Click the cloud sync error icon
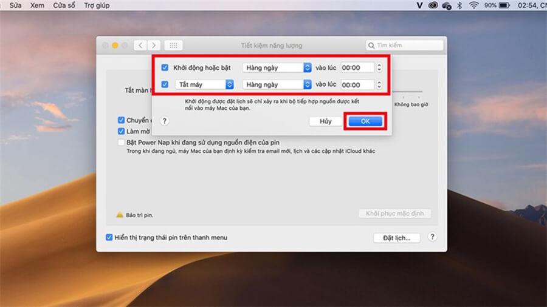Image resolution: width=547 pixels, height=307 pixels. click(x=447, y=5)
